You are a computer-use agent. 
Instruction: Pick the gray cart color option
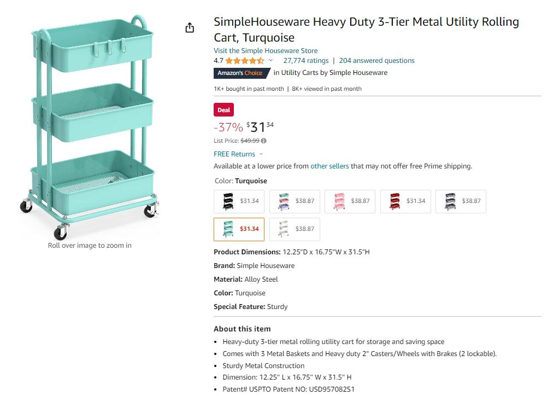(461, 201)
